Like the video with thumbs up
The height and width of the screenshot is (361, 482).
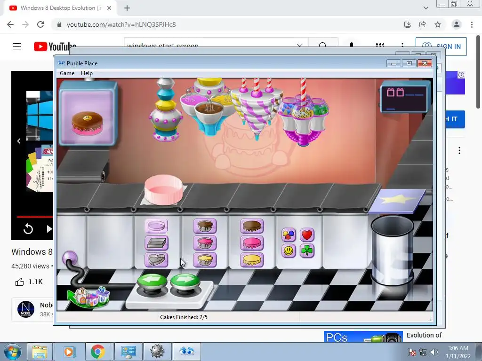[20, 282]
